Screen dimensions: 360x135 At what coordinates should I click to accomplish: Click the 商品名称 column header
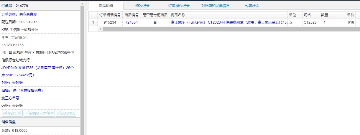(x=229, y=15)
